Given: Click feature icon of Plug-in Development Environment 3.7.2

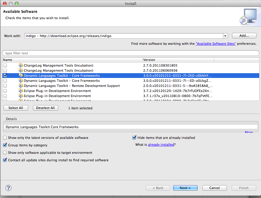Looking at the screenshot, I should (x=21, y=91).
